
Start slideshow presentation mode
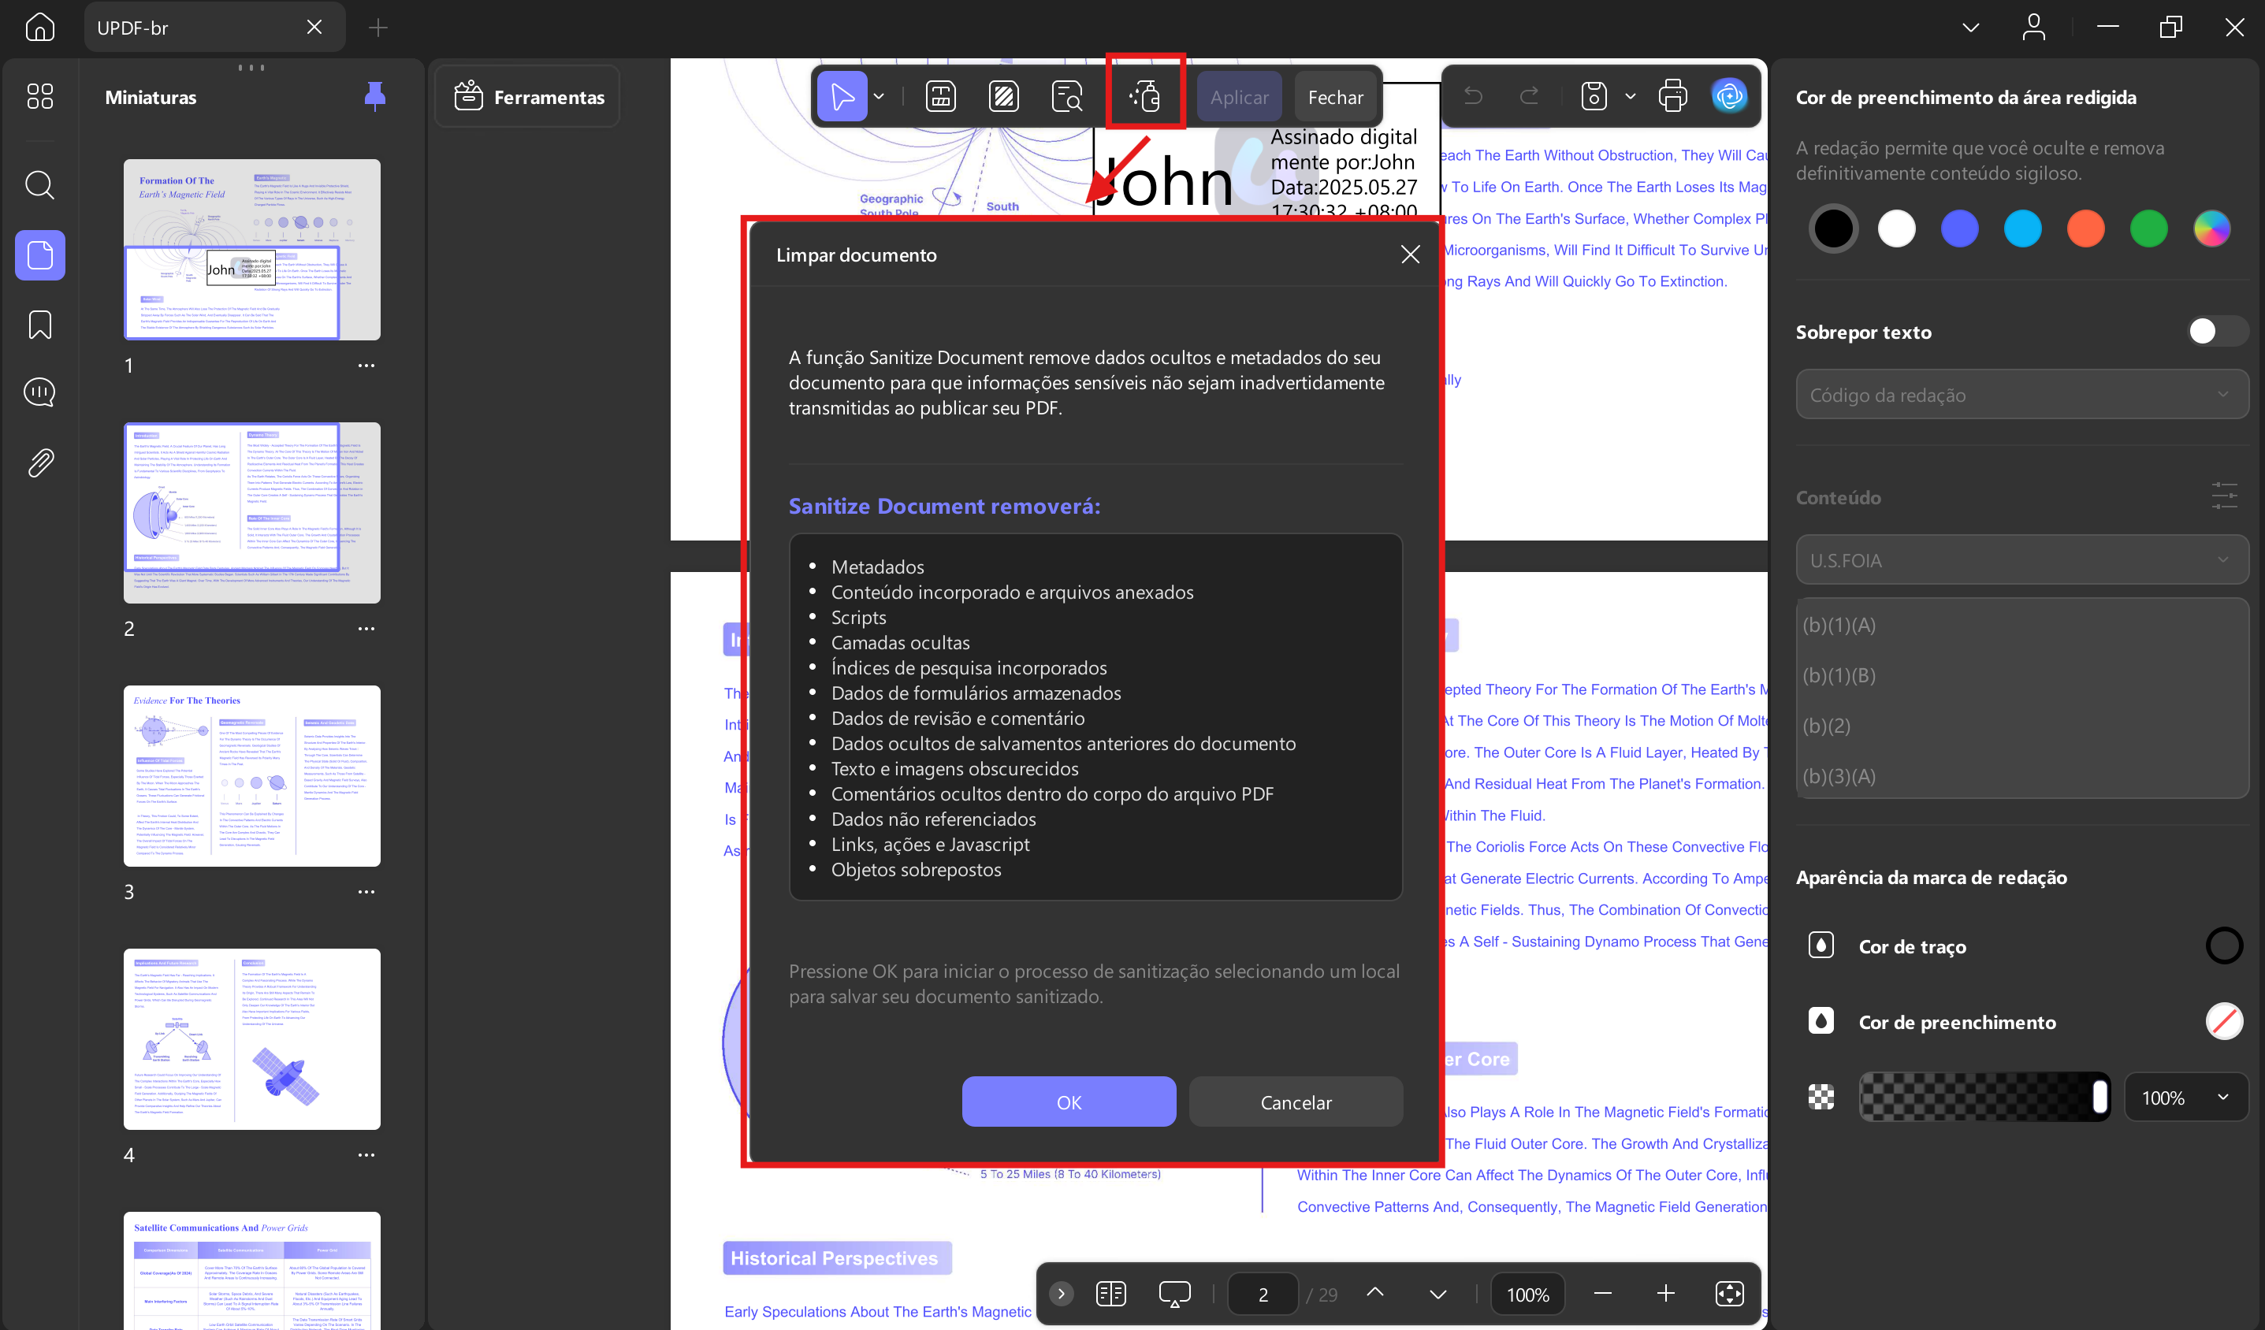pos(1175,1293)
